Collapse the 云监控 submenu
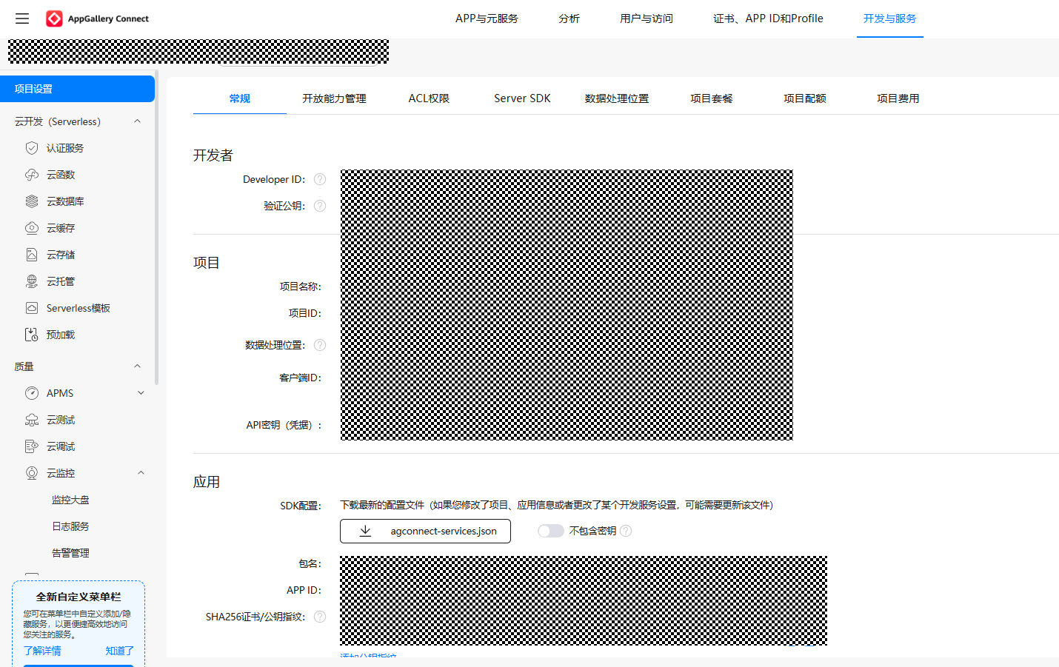Viewport: 1059px width, 667px height. pyautogui.click(x=141, y=473)
